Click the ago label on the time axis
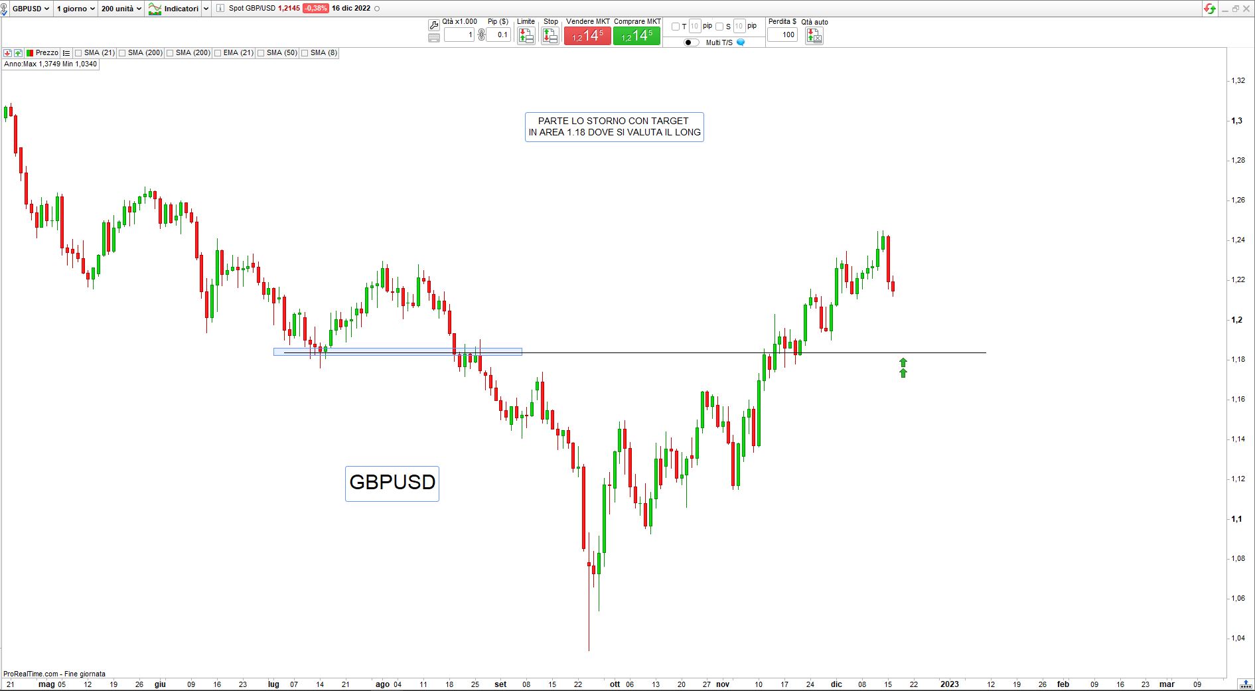 pos(382,684)
